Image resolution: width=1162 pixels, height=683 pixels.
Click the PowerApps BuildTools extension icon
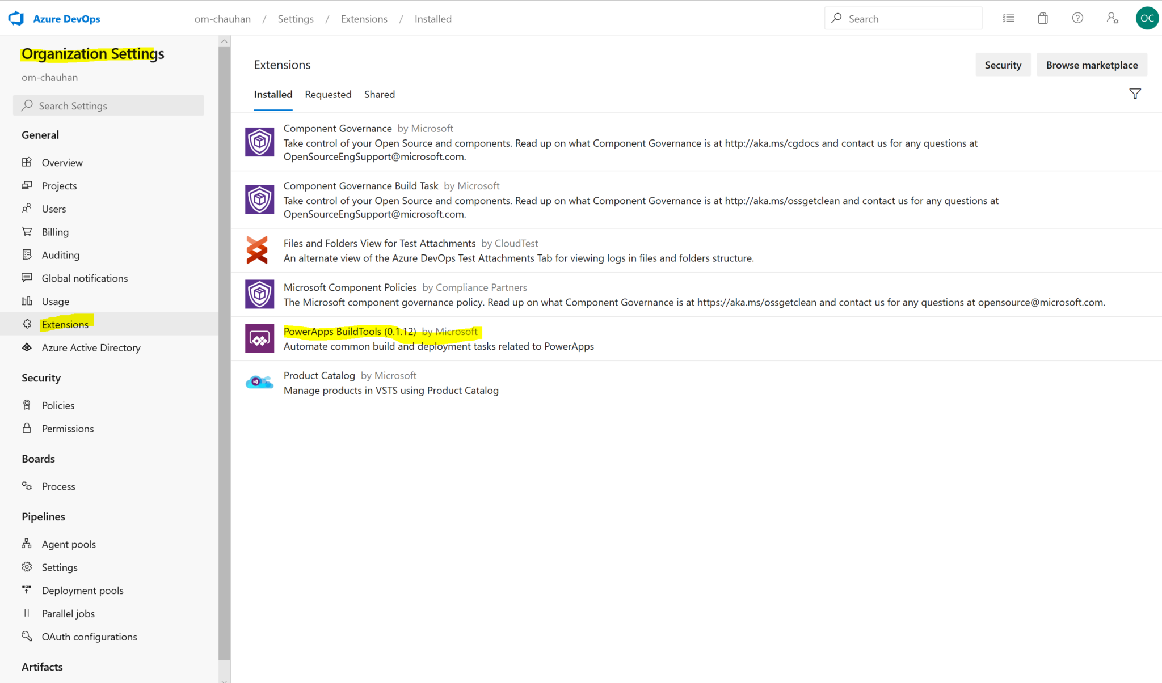click(259, 338)
